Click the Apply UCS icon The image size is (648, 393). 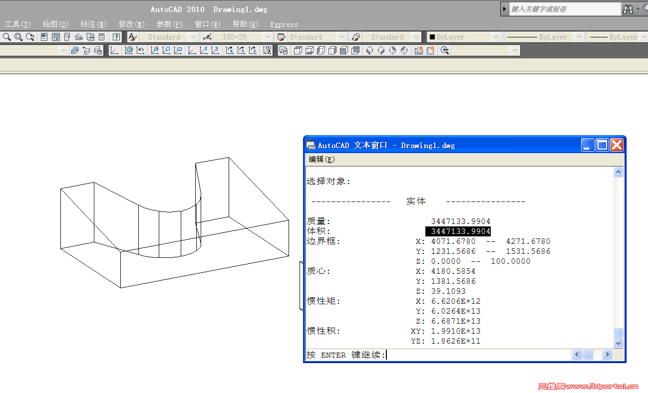pos(267,50)
